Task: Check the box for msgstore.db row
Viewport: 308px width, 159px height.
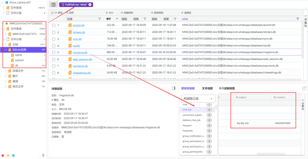Action: [54, 53]
